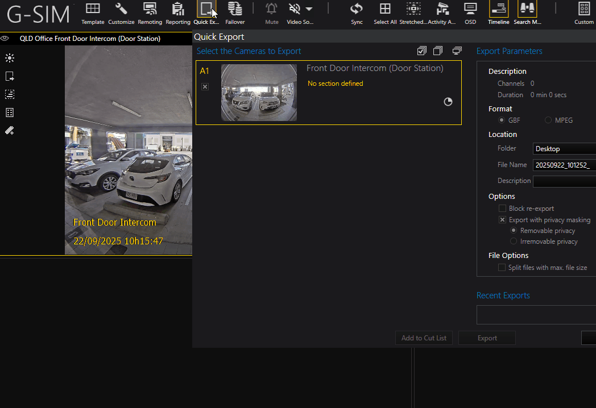Enable Block re-export checkbox

click(502, 209)
